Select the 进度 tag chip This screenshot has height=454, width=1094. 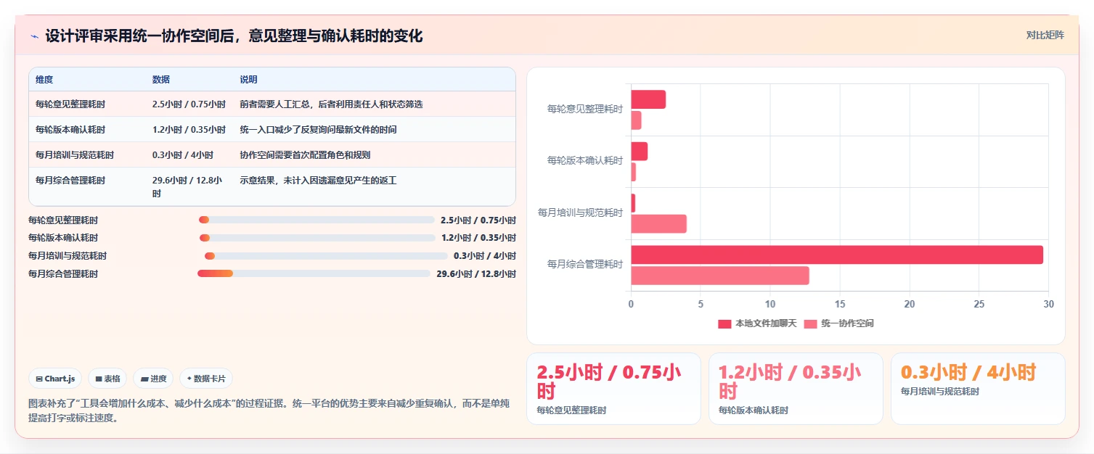(x=153, y=379)
